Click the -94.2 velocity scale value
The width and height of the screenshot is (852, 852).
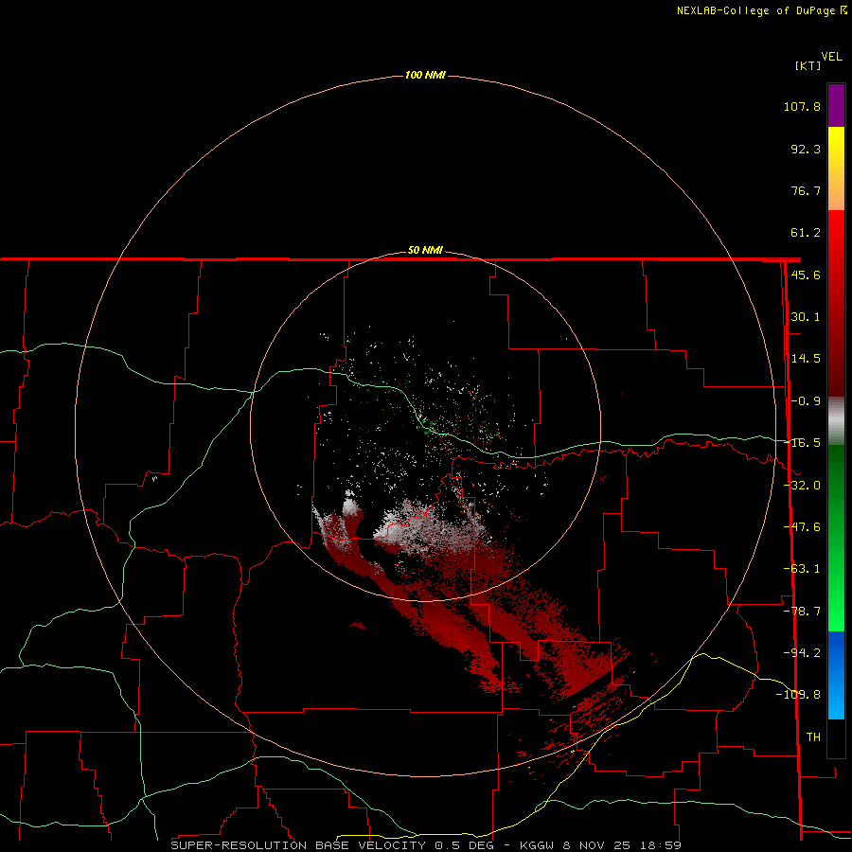coord(803,652)
